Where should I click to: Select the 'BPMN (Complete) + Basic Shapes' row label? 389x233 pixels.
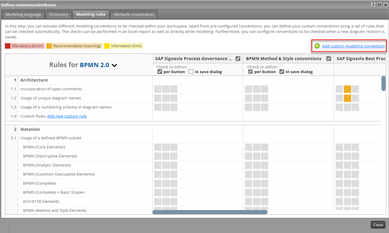[x=54, y=193]
